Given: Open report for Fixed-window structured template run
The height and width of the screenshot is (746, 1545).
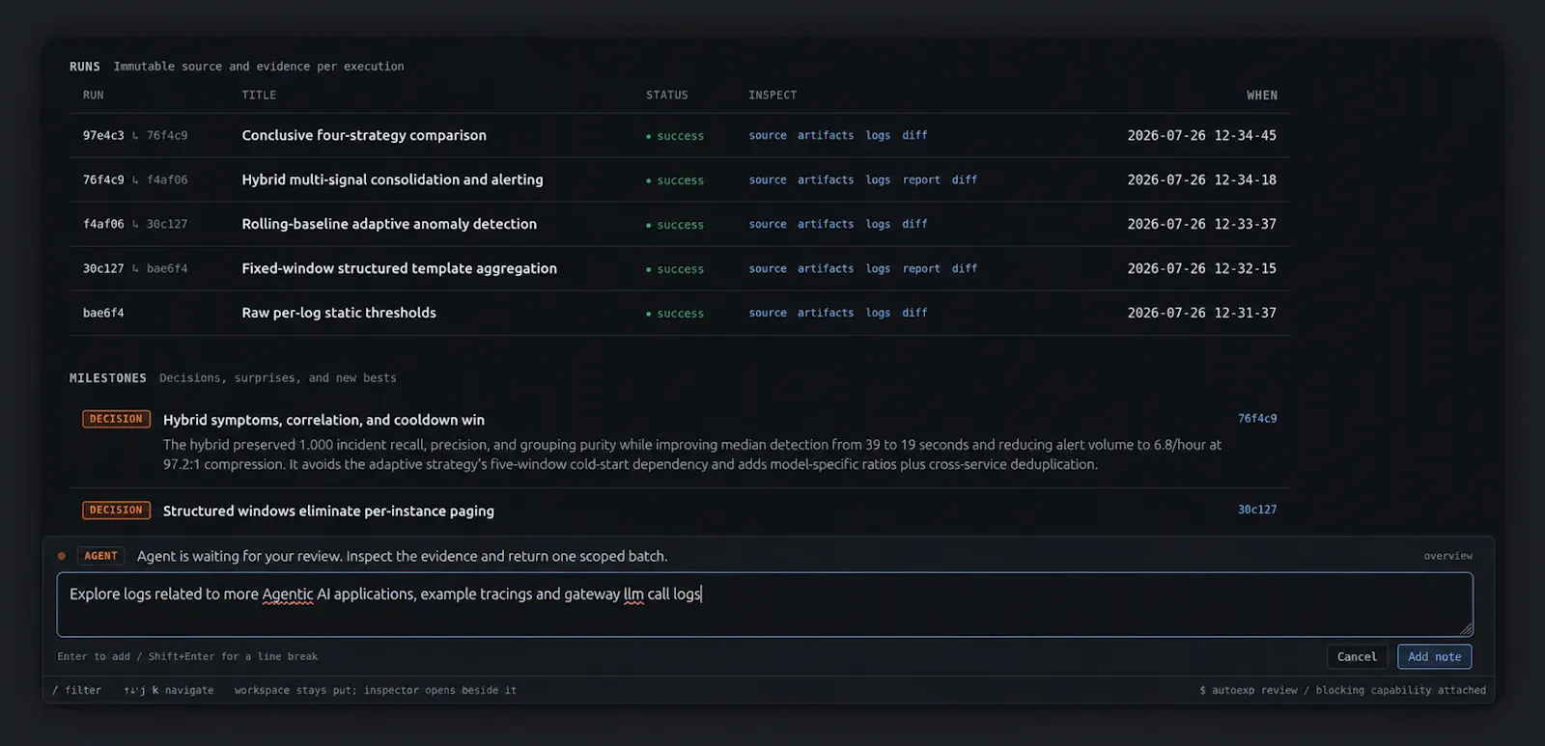Looking at the screenshot, I should tap(921, 268).
